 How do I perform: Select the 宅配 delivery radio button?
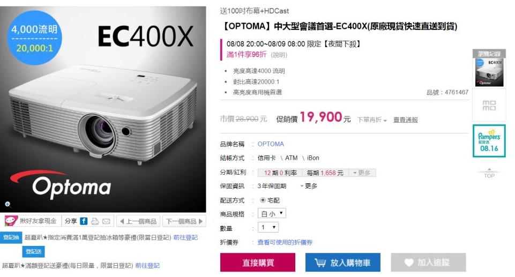263,200
